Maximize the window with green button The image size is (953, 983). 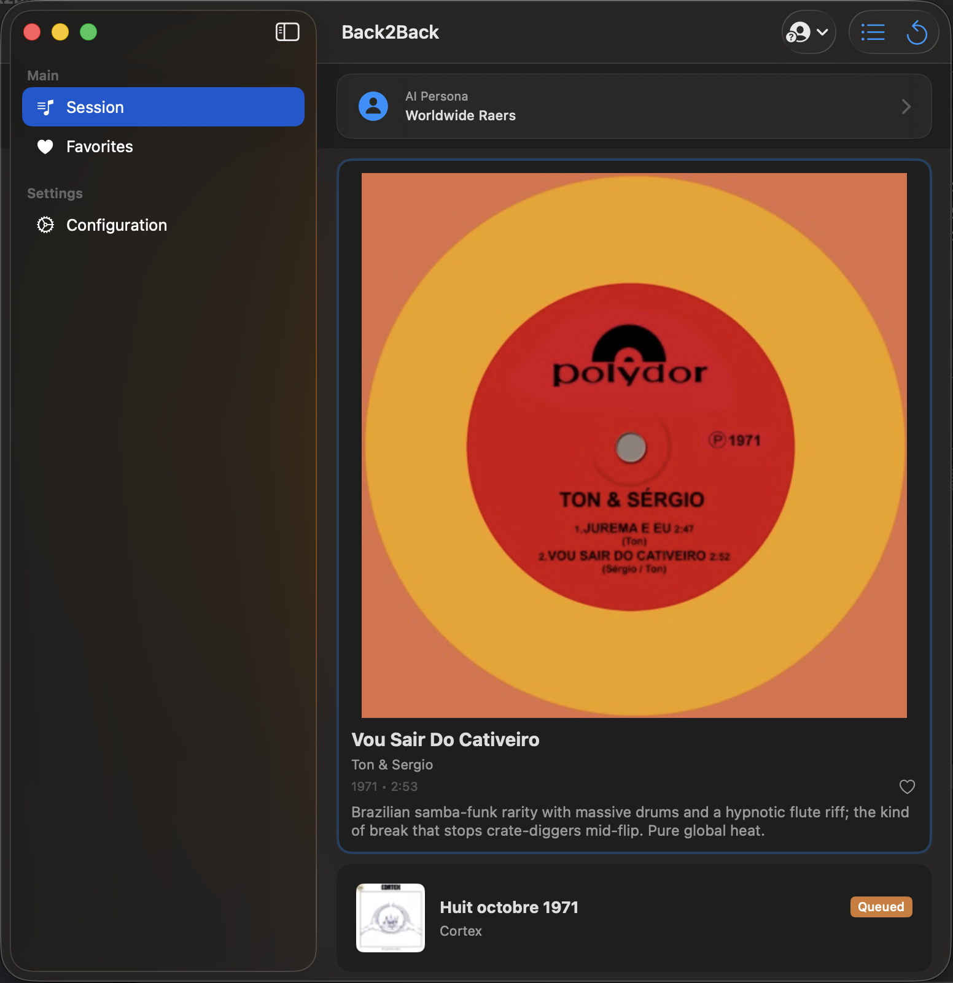pos(88,32)
